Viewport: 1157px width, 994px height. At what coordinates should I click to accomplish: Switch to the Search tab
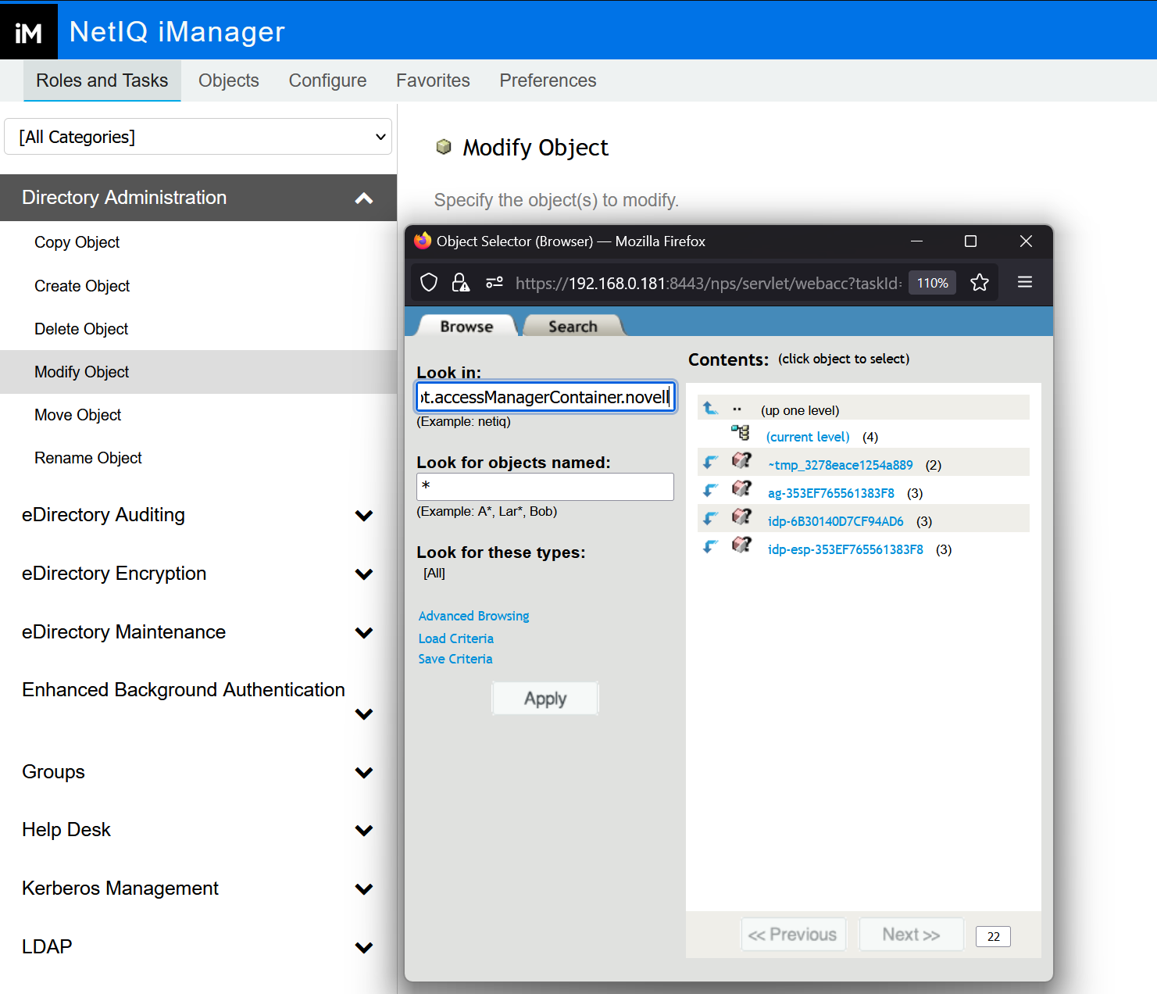coord(572,327)
